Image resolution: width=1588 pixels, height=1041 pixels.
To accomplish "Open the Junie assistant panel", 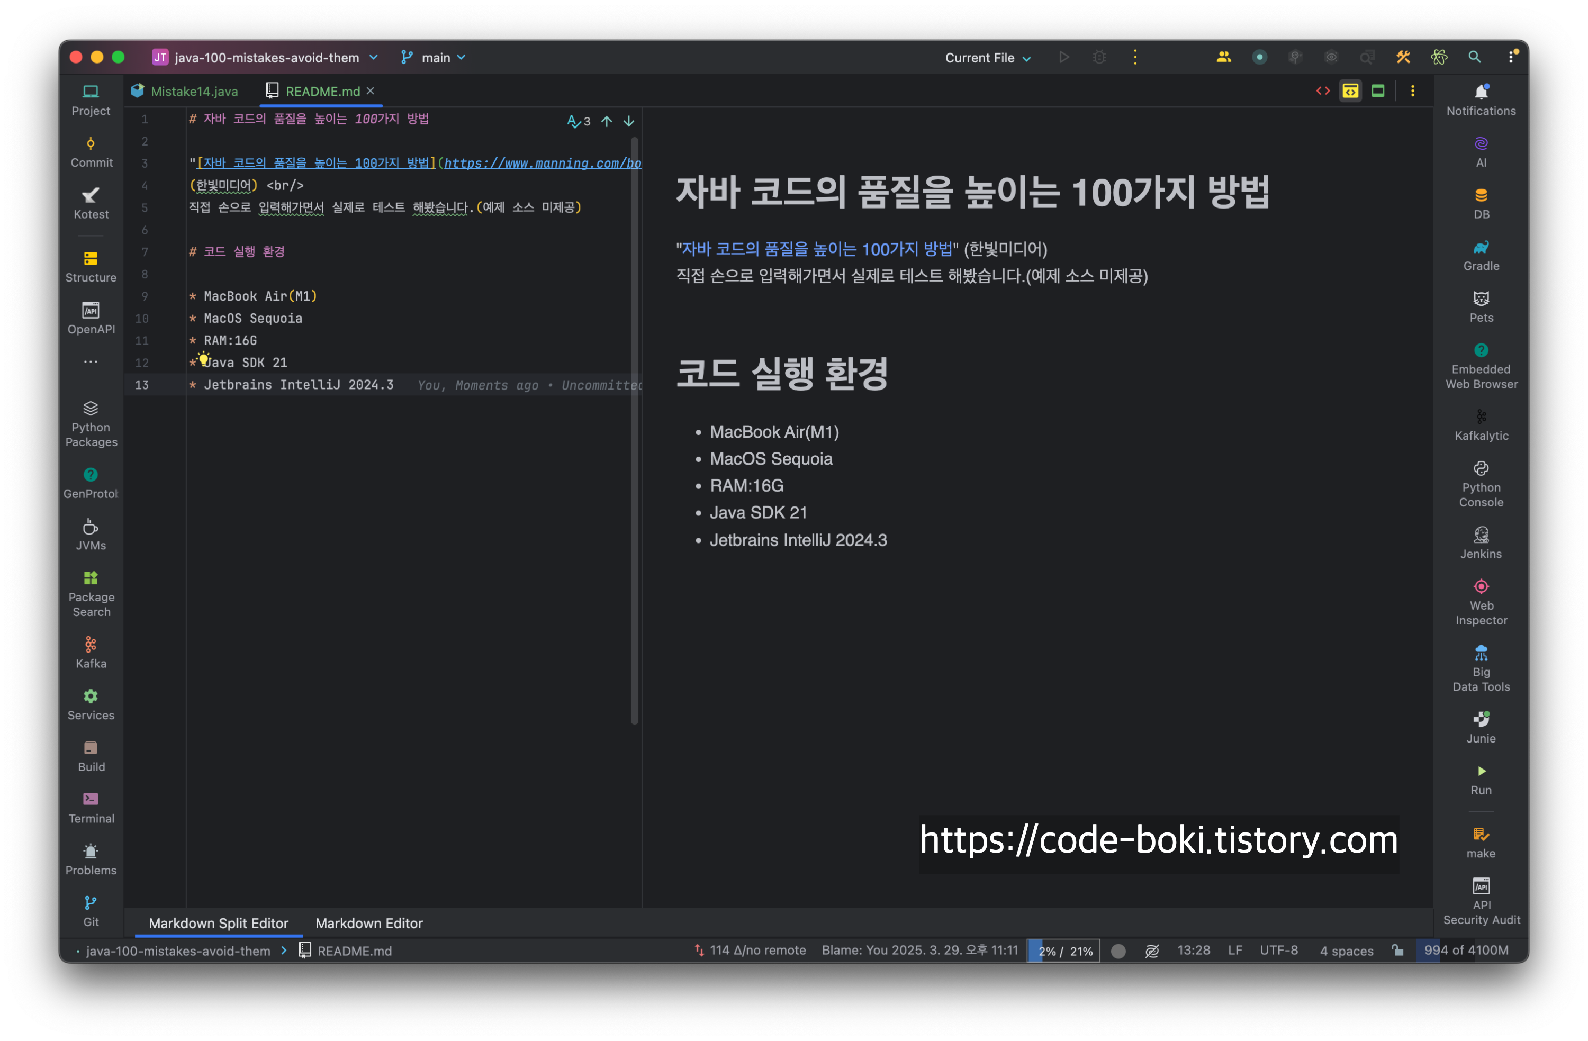I will point(1481,727).
